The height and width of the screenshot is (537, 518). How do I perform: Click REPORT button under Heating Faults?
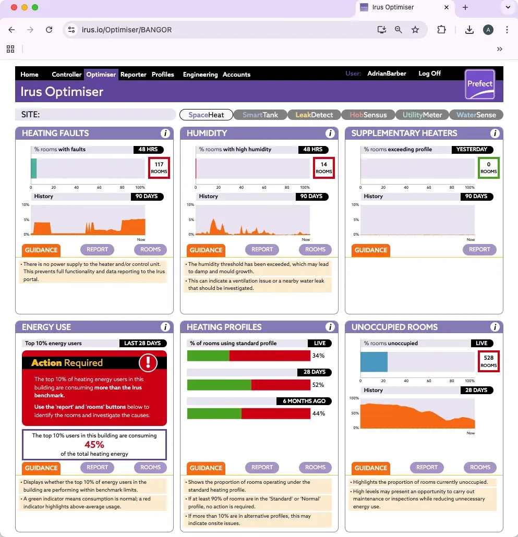point(98,250)
